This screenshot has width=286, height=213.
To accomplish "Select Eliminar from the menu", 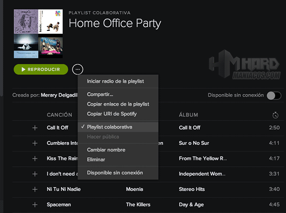I will (x=96, y=160).
